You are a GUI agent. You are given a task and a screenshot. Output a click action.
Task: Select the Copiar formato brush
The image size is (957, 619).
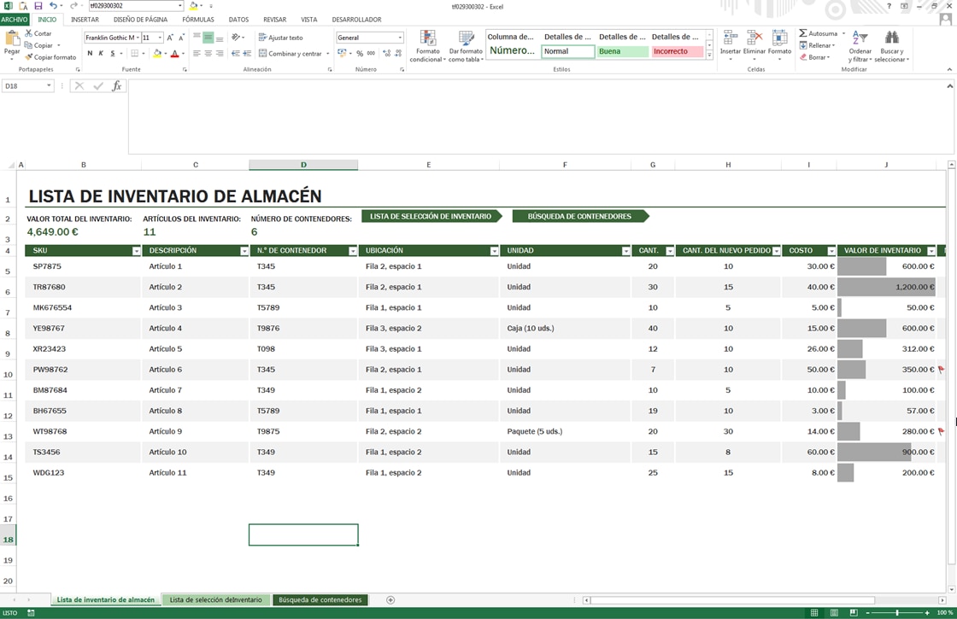click(29, 57)
